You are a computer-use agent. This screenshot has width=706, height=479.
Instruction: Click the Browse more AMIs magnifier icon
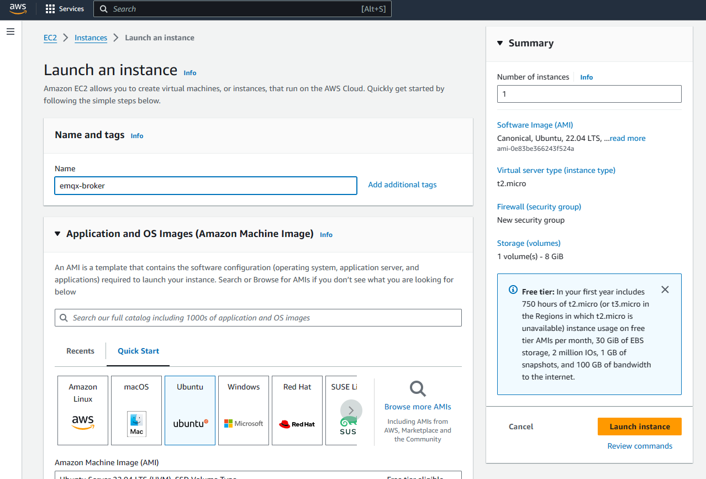pyautogui.click(x=418, y=389)
